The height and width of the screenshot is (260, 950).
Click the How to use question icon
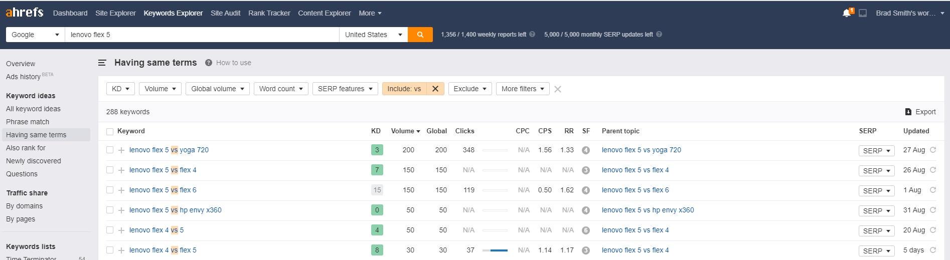click(209, 63)
